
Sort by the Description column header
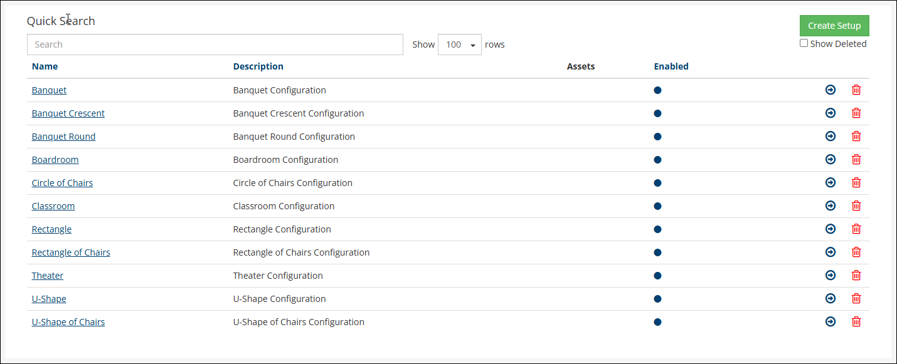[258, 66]
